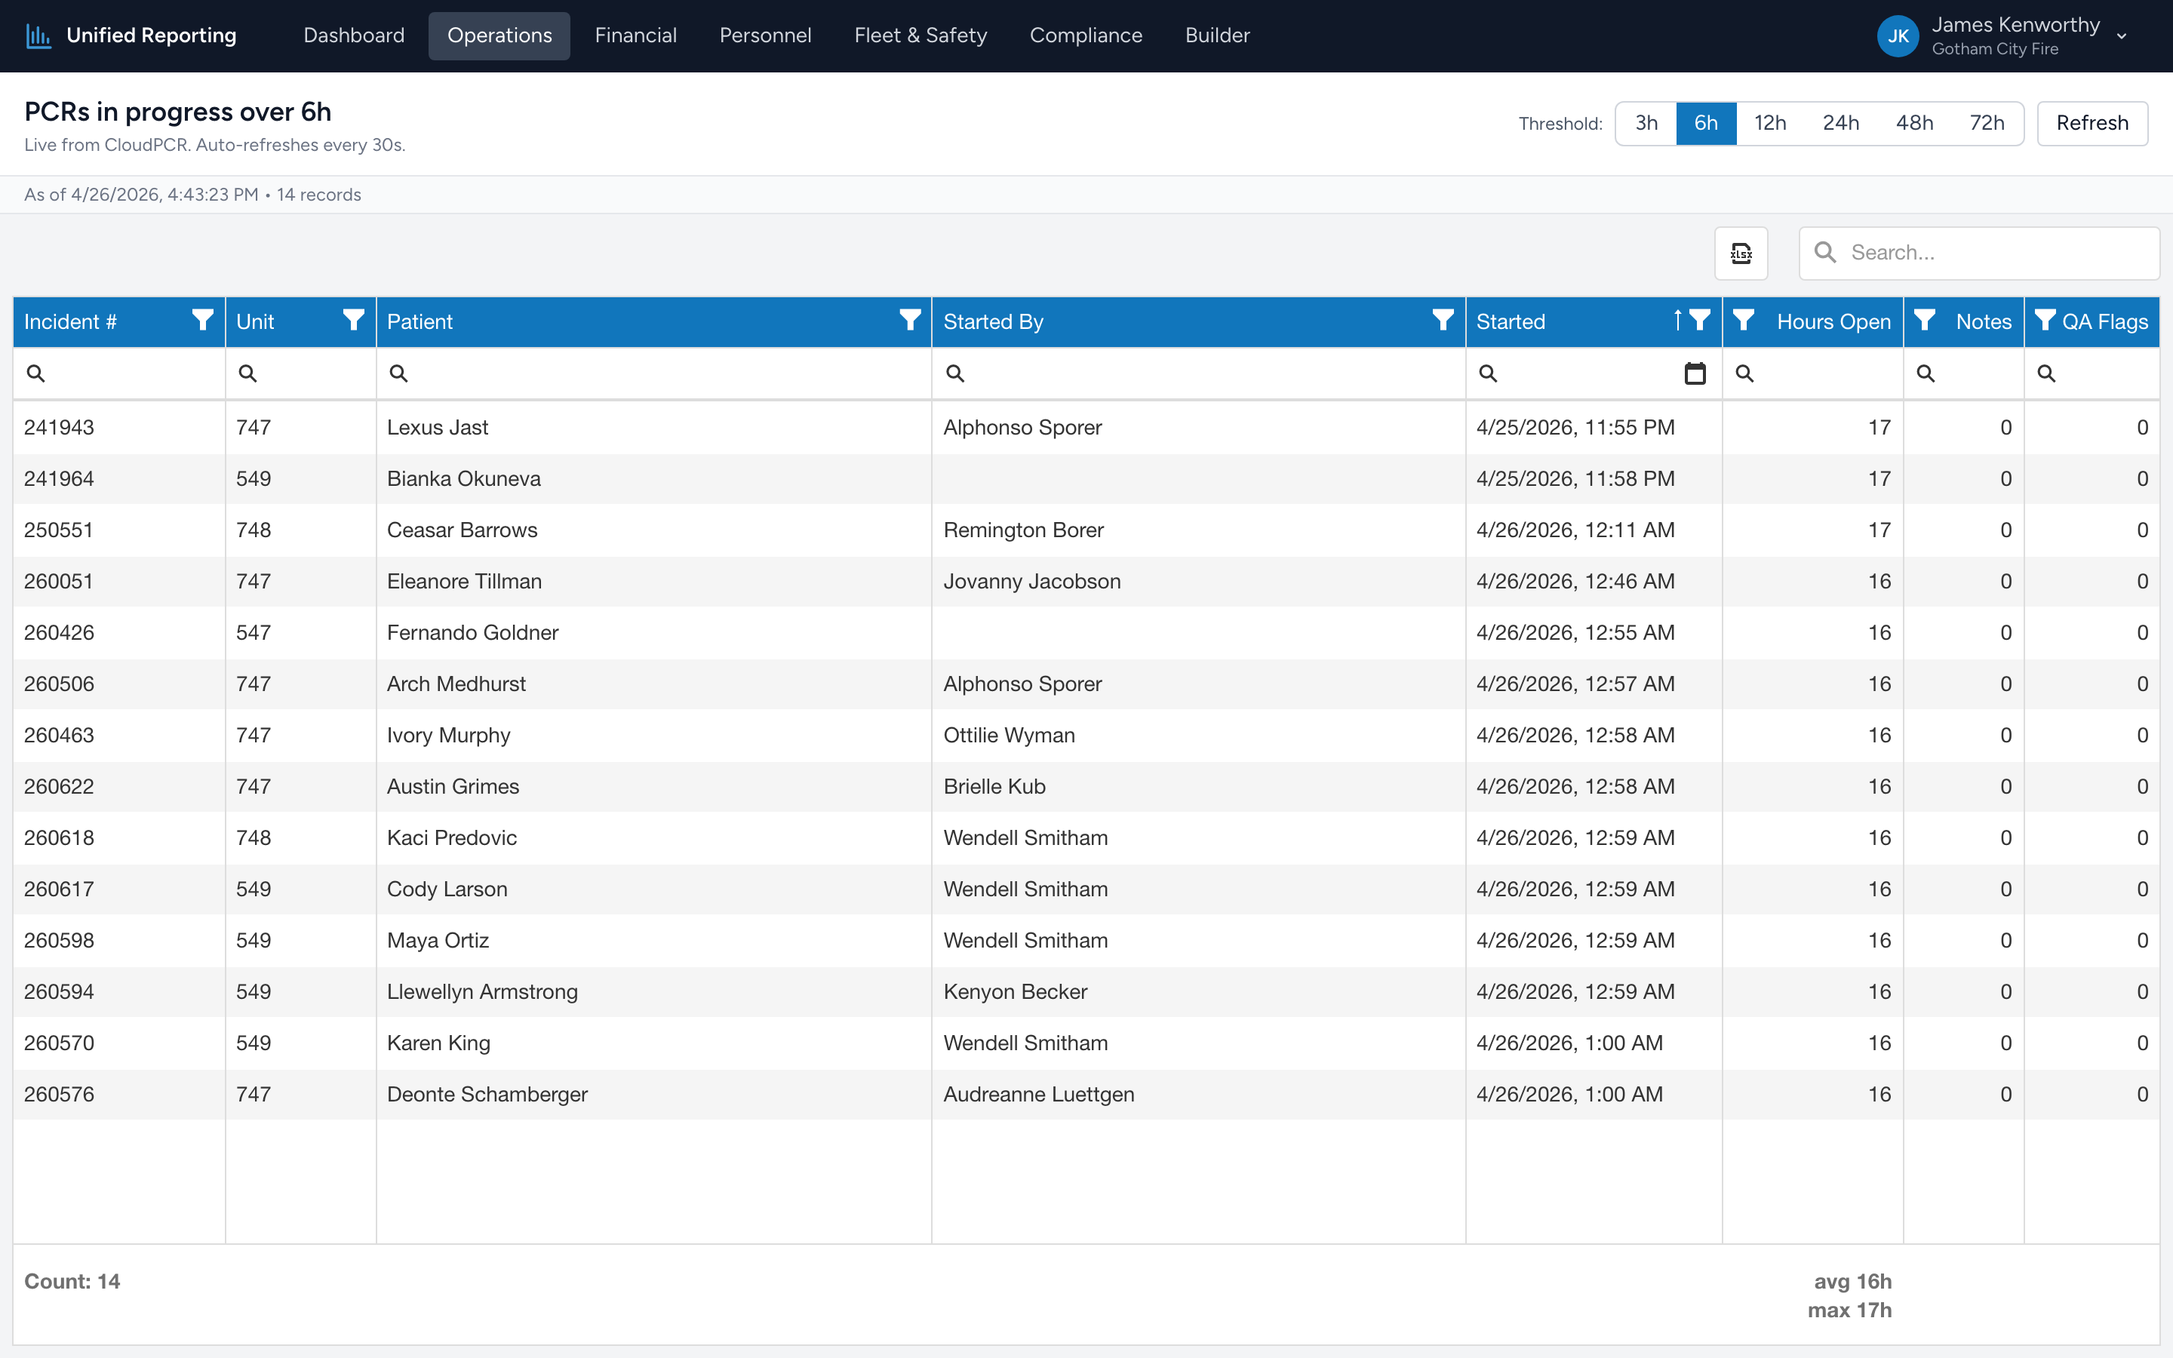This screenshot has height=1358, width=2173.
Task: Sort by the Started By column header
Action: [993, 321]
